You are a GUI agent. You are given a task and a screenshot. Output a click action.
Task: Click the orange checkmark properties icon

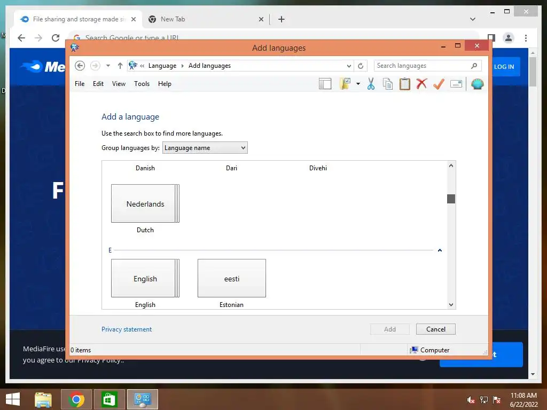(x=439, y=84)
